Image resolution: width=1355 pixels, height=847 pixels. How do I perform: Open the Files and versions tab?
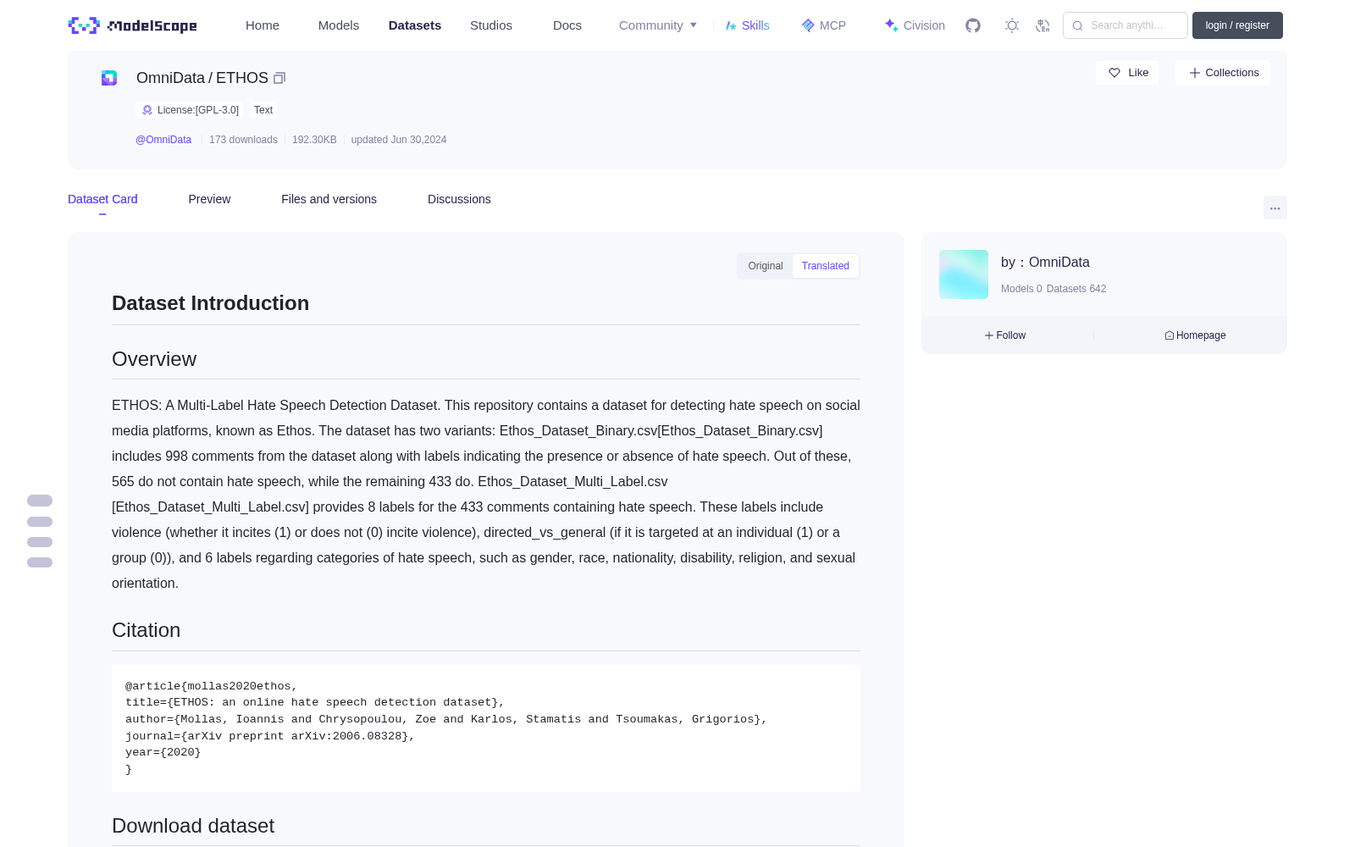coord(329,199)
